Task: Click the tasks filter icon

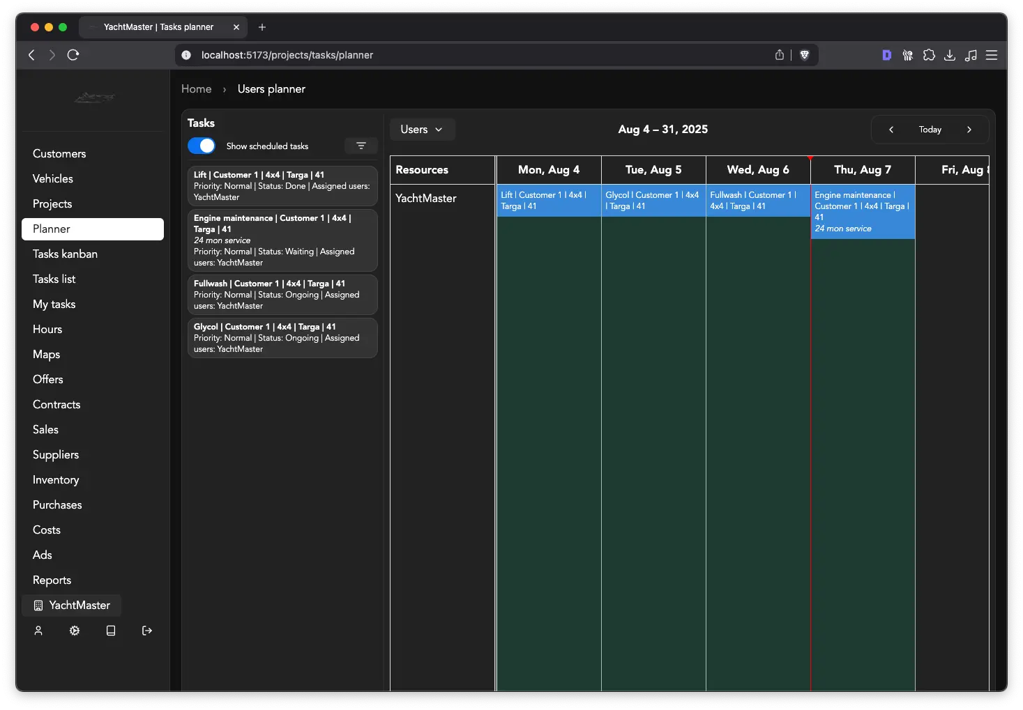Action: pos(361,146)
